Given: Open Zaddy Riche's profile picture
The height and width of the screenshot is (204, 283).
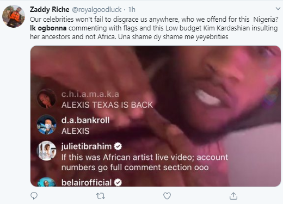Looking at the screenshot, I should (14, 16).
